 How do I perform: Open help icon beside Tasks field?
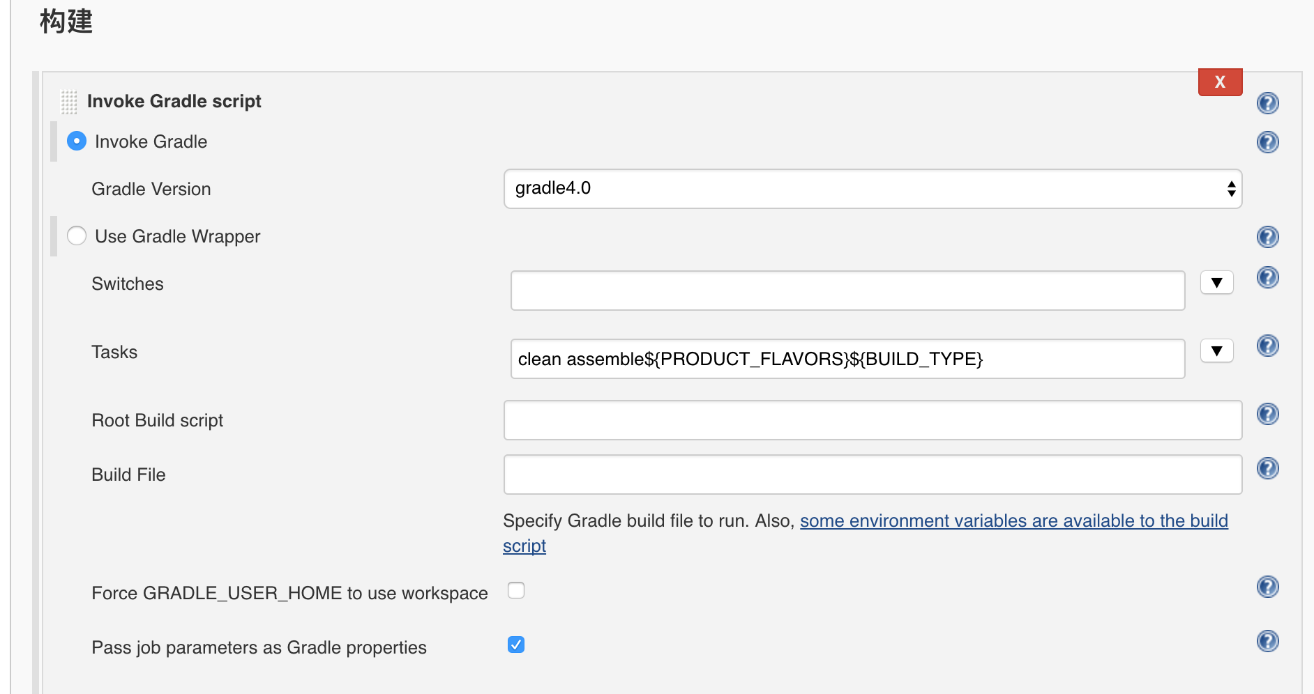(1267, 346)
